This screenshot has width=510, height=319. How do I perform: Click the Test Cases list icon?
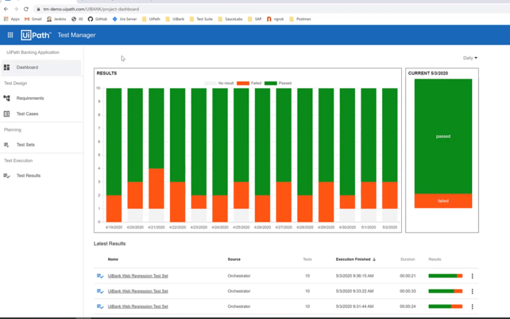tap(7, 114)
